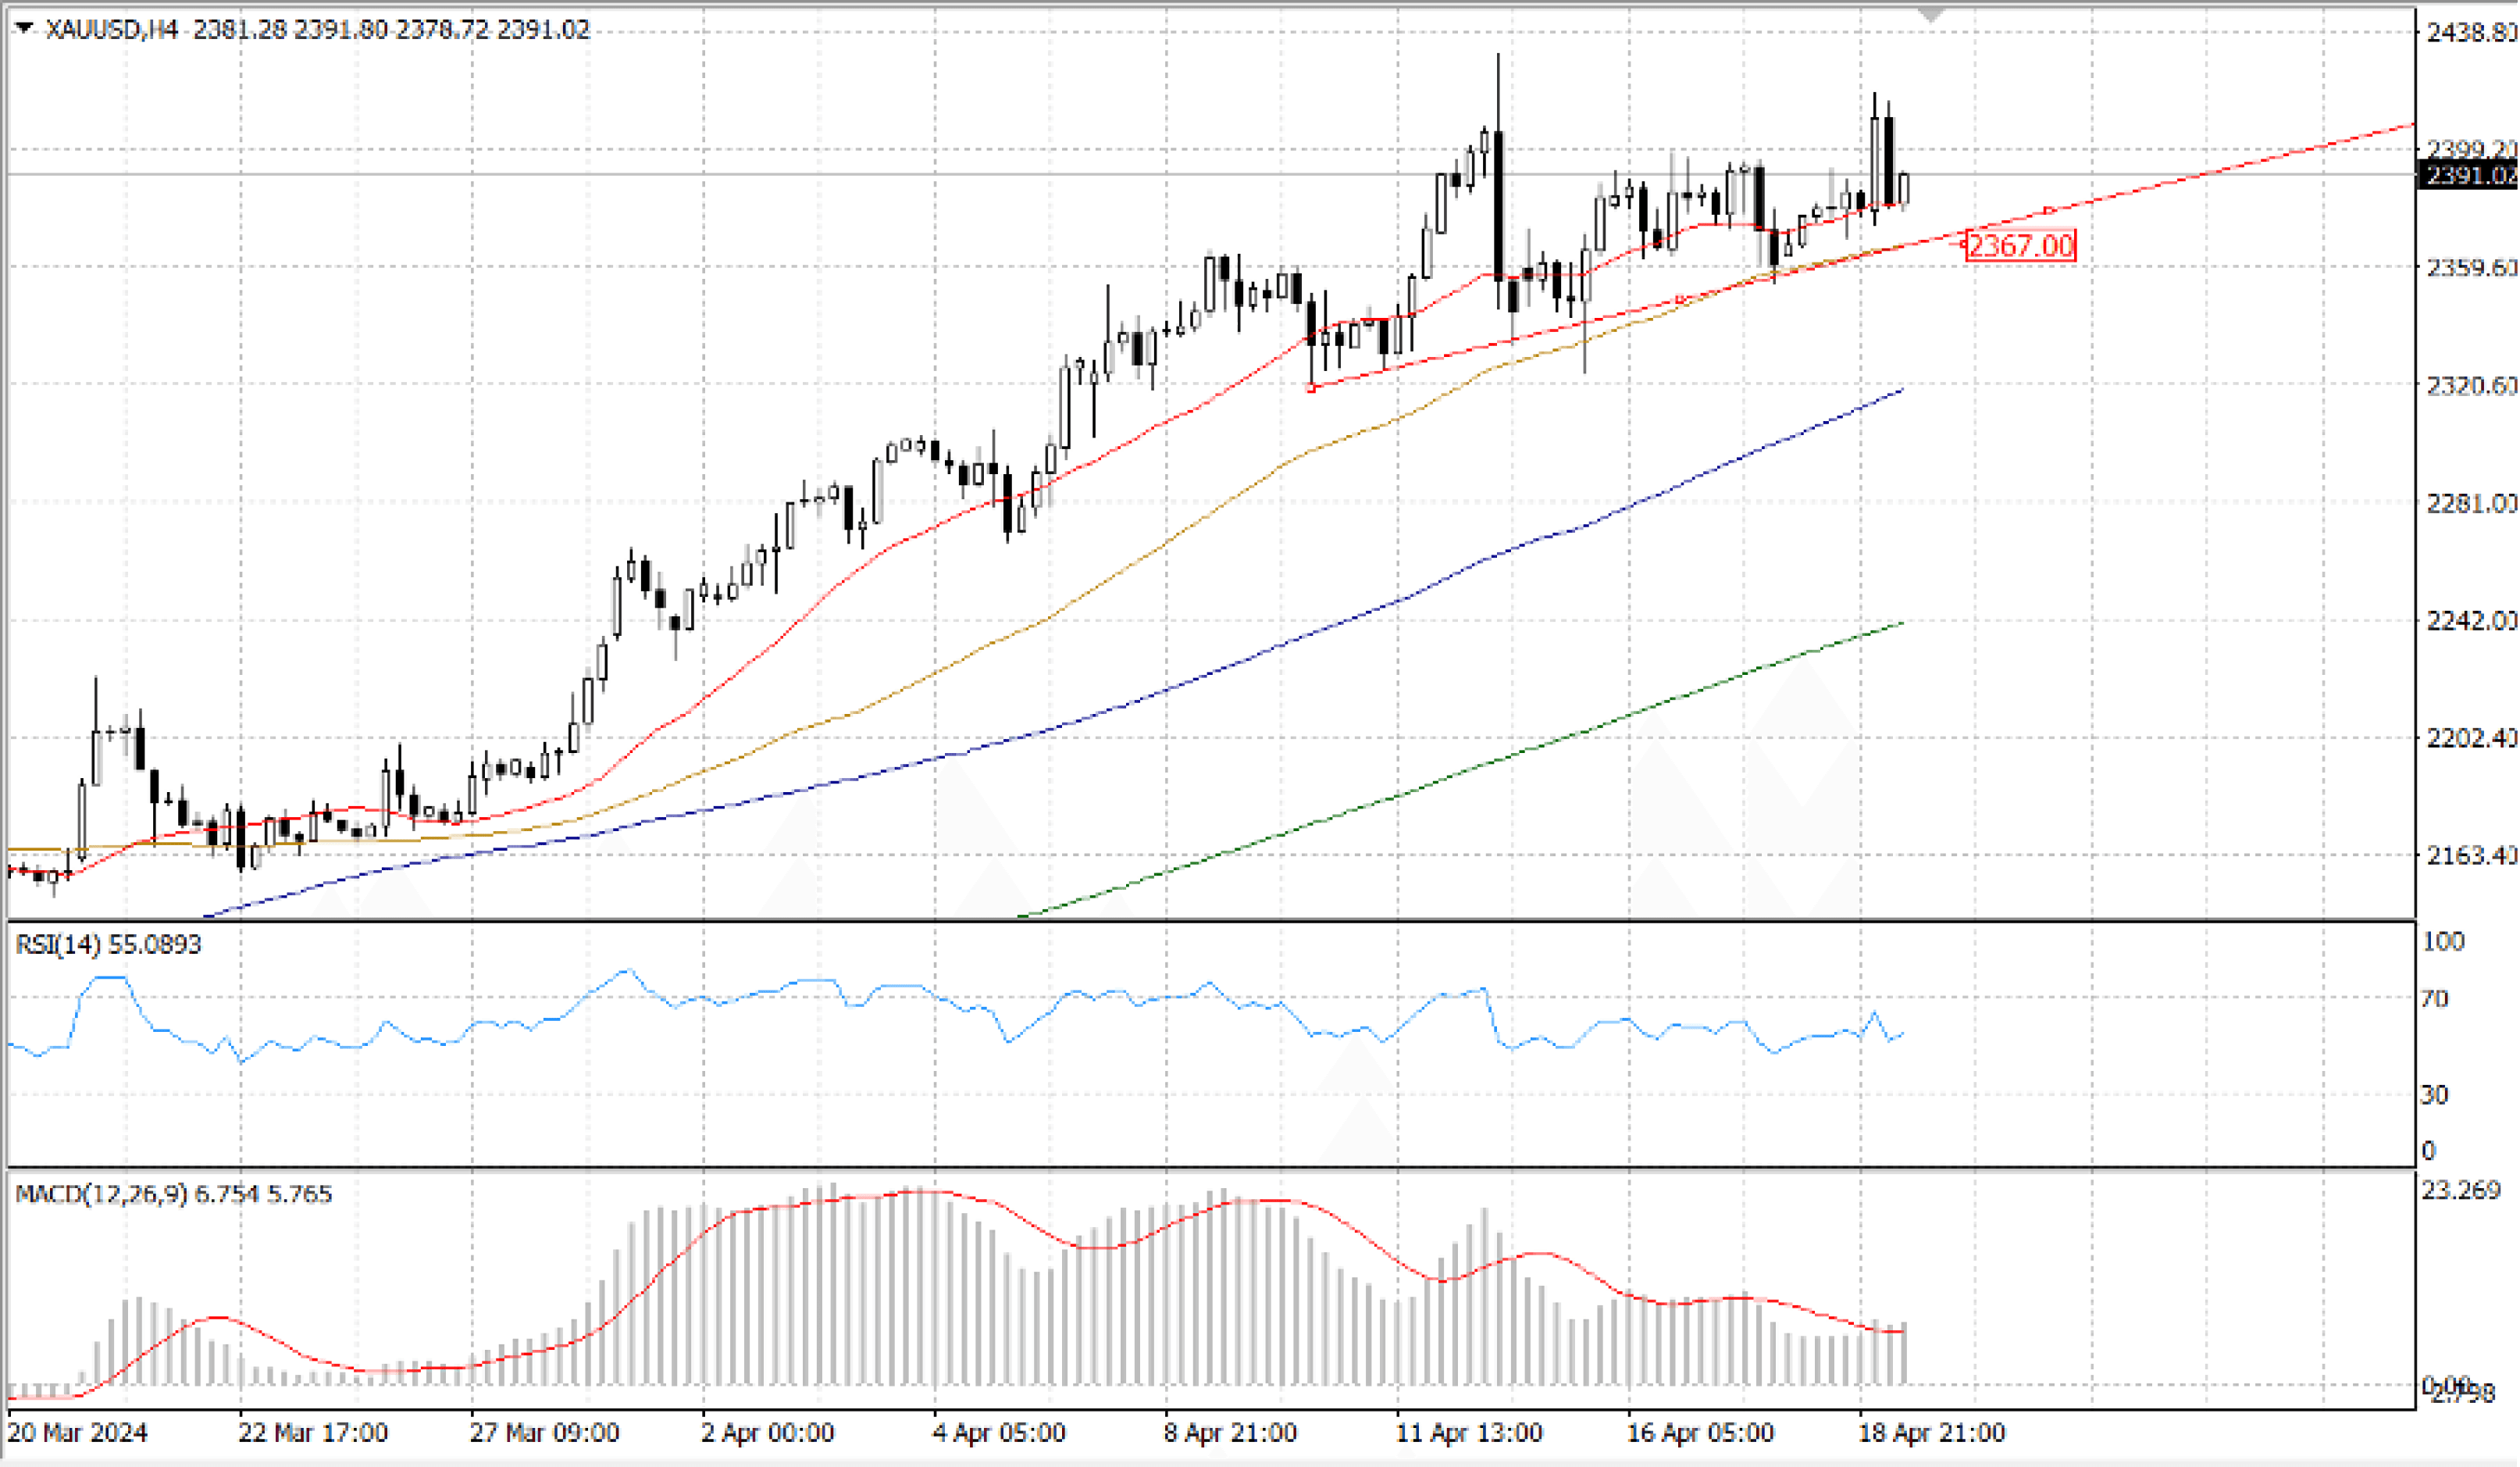The image size is (2520, 1467).
Task: Click the 8 Apr 21:00 time label
Action: [1230, 1433]
